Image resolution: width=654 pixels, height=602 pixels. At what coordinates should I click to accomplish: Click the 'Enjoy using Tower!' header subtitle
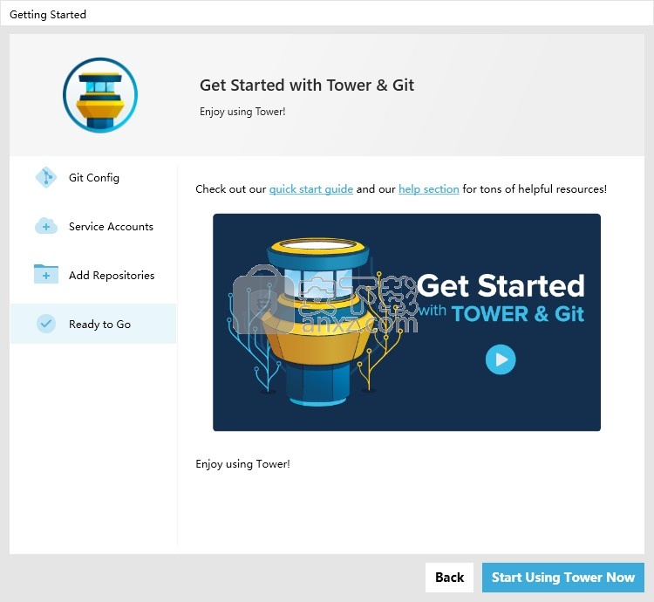pos(242,112)
